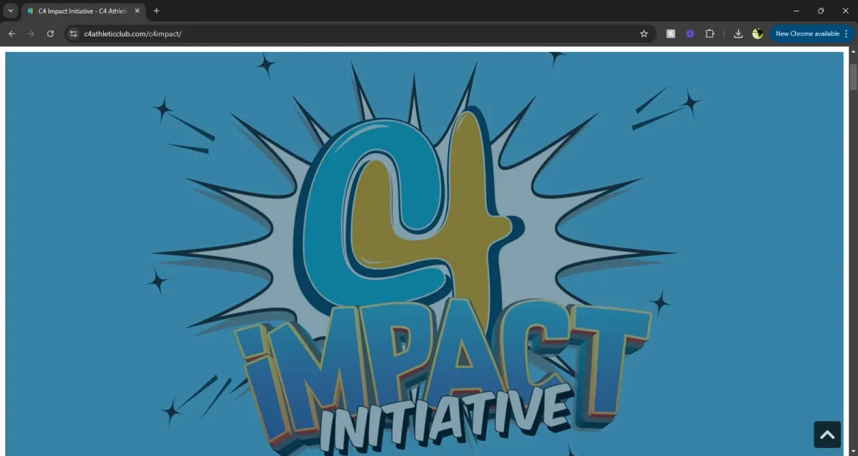Minimize the Chrome window
Screen dimensions: 858x456
[x=797, y=11]
